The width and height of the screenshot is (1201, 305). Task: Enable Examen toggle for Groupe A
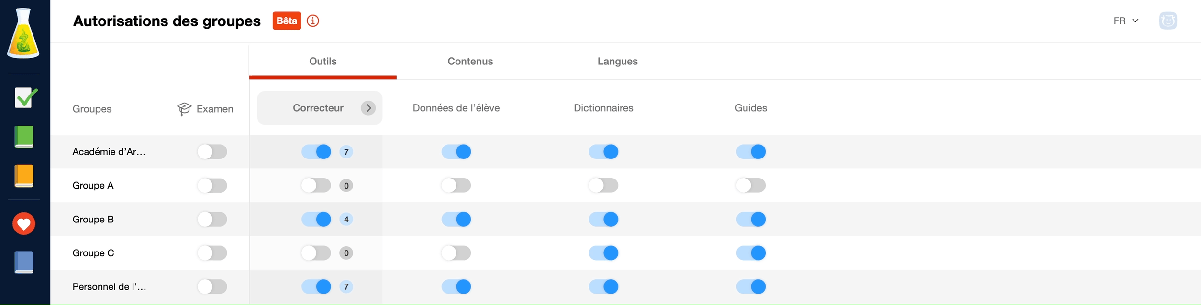point(212,186)
